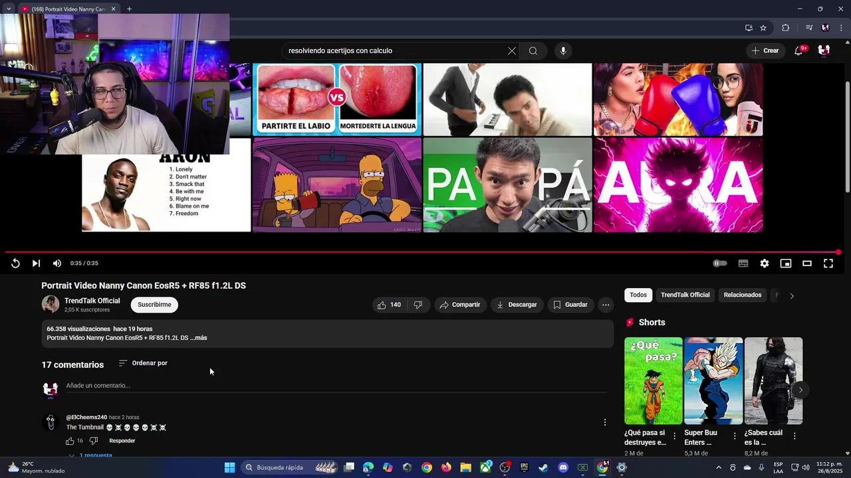Open the ¿Qué pasa? Goku short
The height and width of the screenshot is (478, 851).
654,380
